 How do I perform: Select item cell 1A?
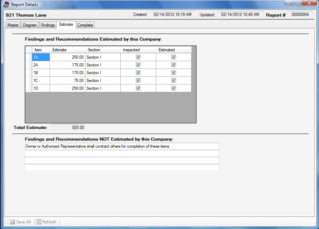click(41, 57)
